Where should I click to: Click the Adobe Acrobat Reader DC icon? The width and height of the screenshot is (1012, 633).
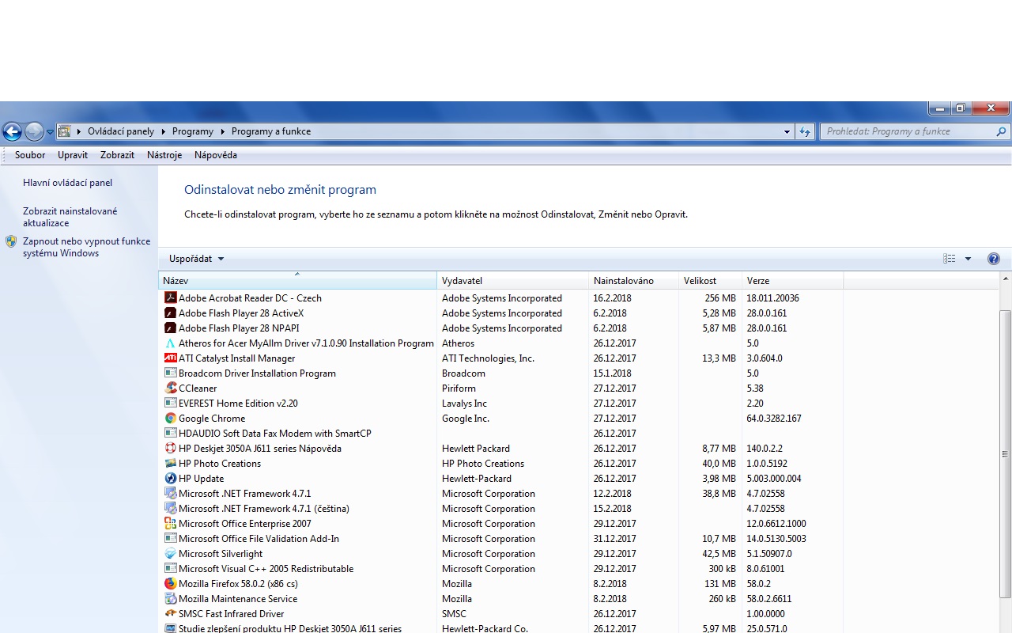(170, 298)
